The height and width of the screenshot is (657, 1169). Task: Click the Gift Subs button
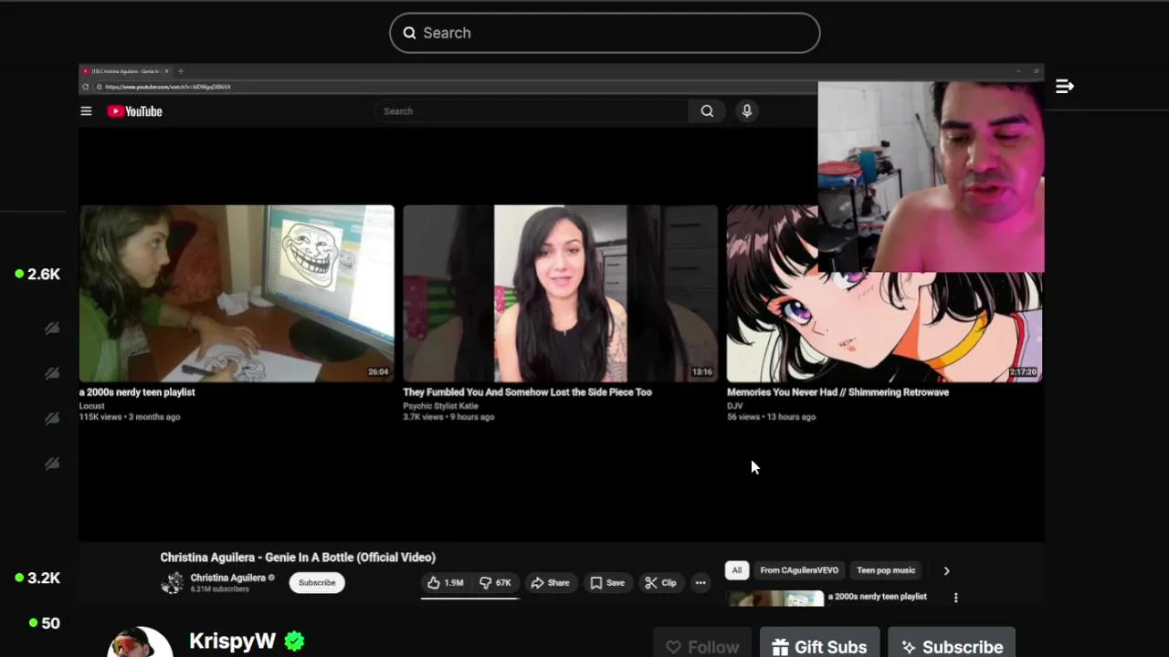click(819, 646)
